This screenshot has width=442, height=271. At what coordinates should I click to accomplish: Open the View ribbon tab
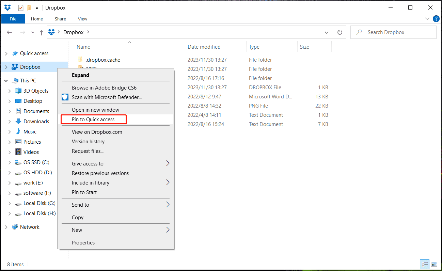pyautogui.click(x=82, y=19)
